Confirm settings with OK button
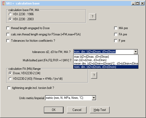The width and height of the screenshot is (146, 118). 54,110
